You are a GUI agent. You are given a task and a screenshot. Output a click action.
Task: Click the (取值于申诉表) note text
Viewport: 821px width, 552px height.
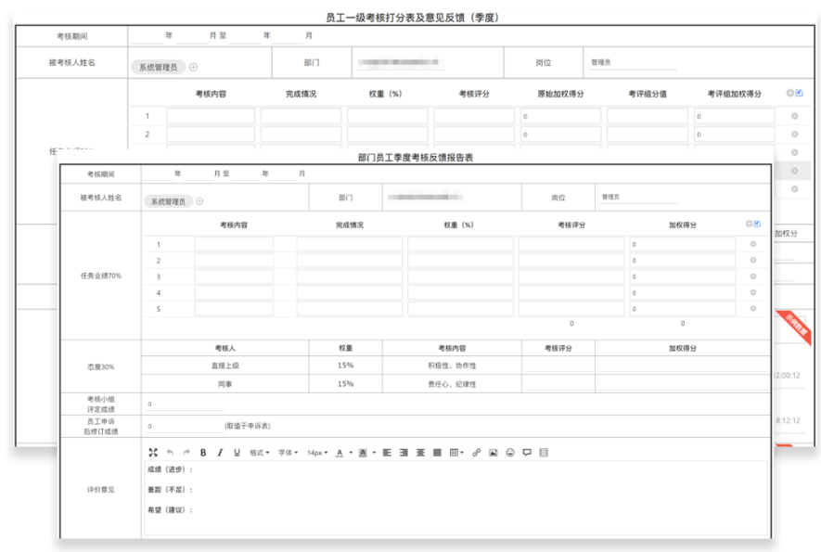(248, 426)
